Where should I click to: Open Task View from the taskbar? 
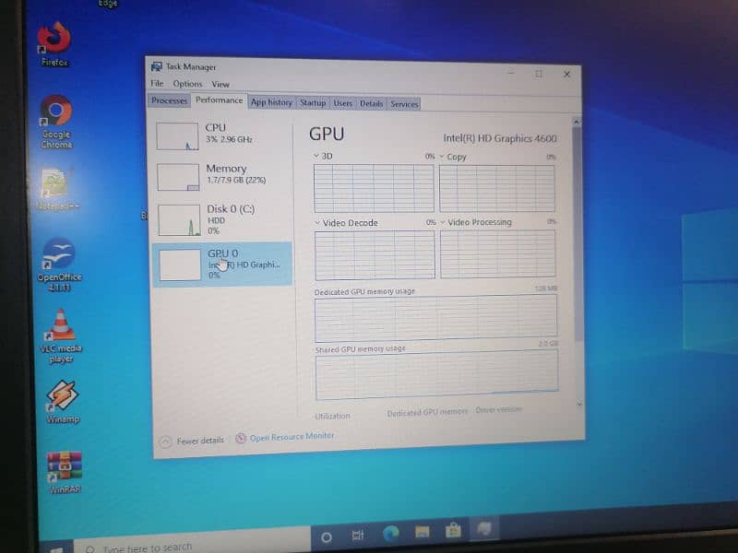[x=358, y=535]
